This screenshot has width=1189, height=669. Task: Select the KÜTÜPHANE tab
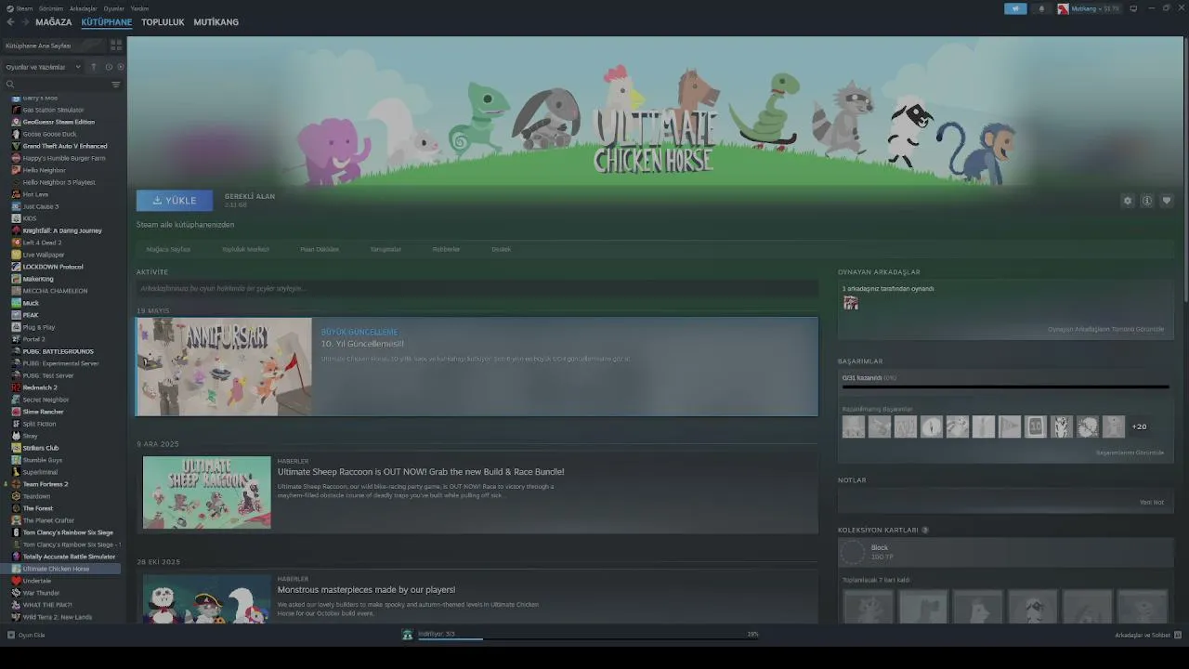tap(107, 22)
